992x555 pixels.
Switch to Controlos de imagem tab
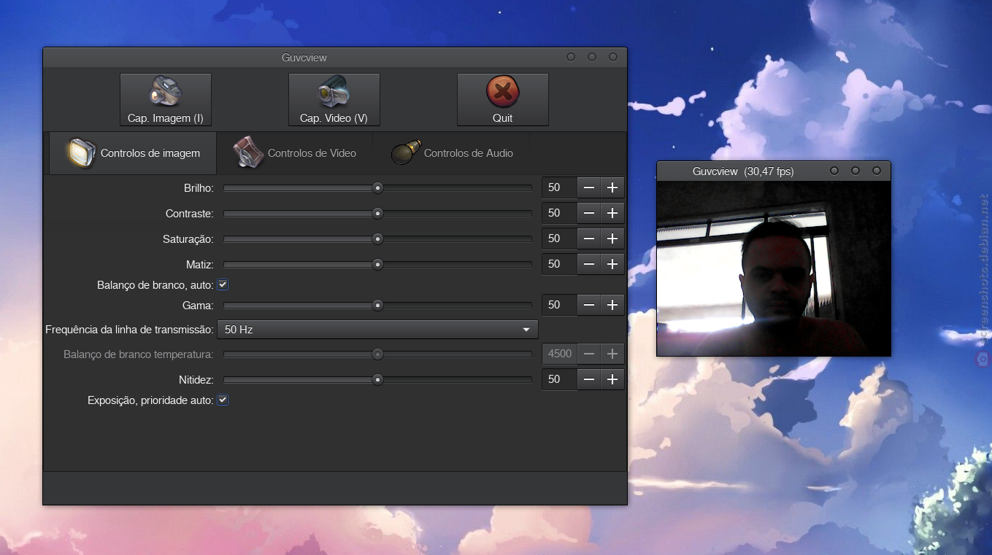[133, 153]
